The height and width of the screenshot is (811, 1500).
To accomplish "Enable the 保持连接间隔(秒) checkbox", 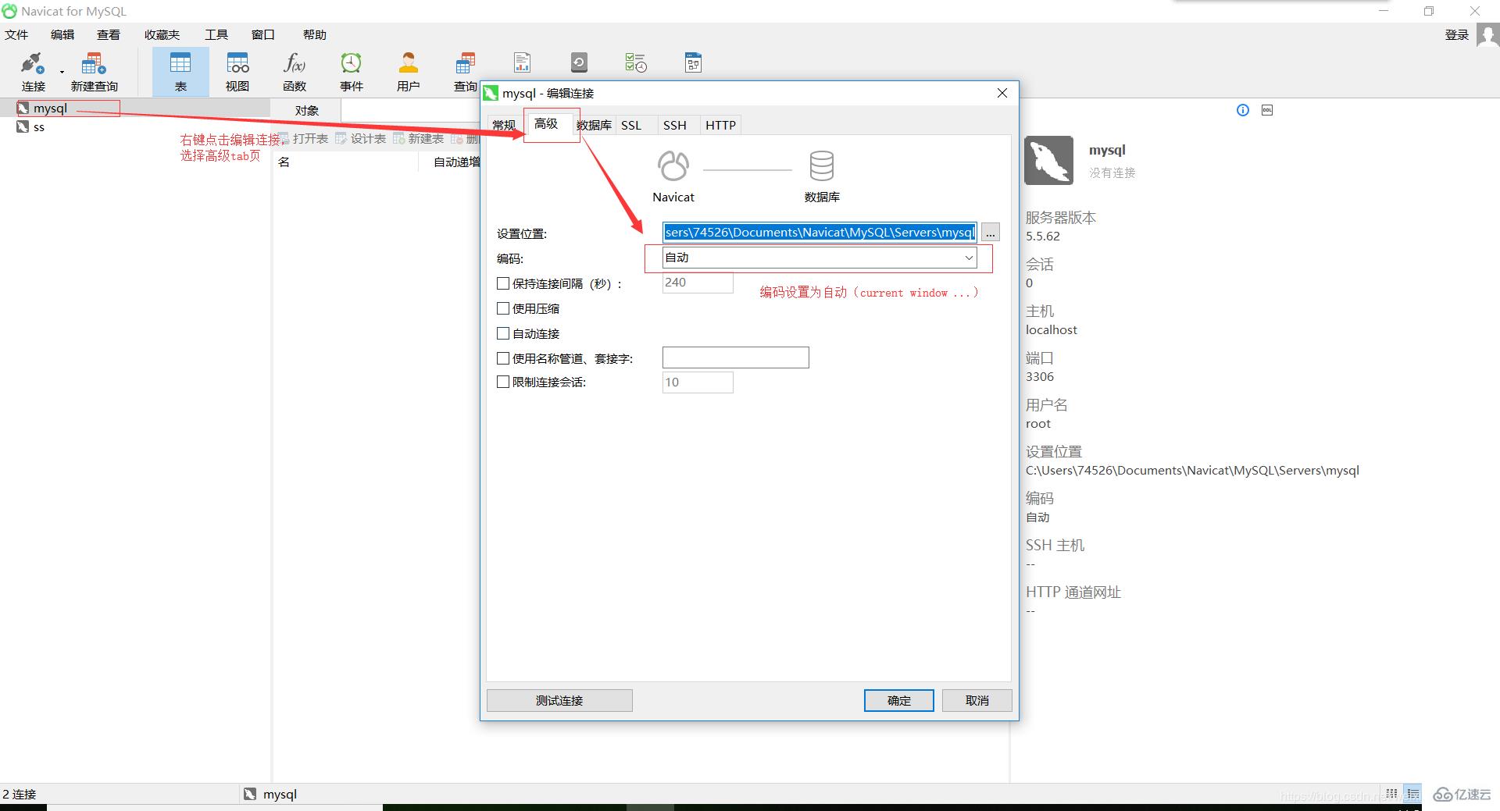I will click(503, 283).
